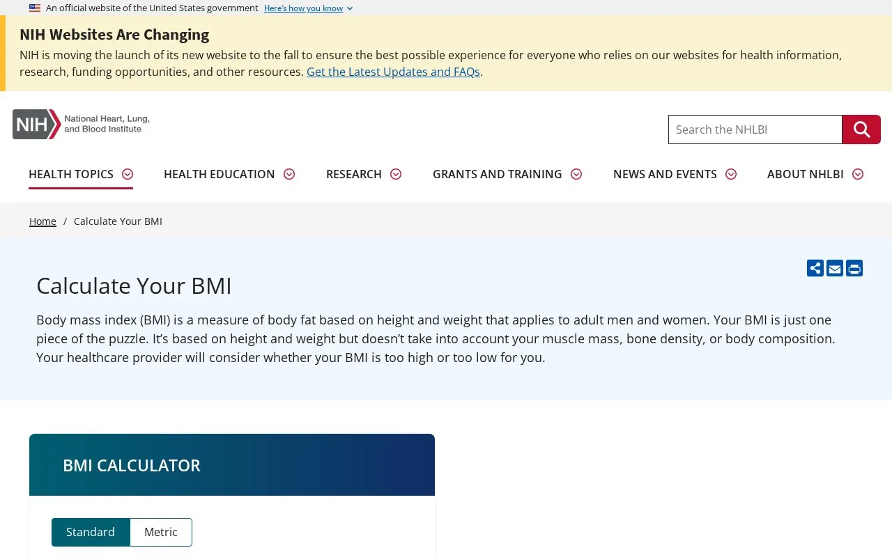Select the Standard units toggle

91,532
